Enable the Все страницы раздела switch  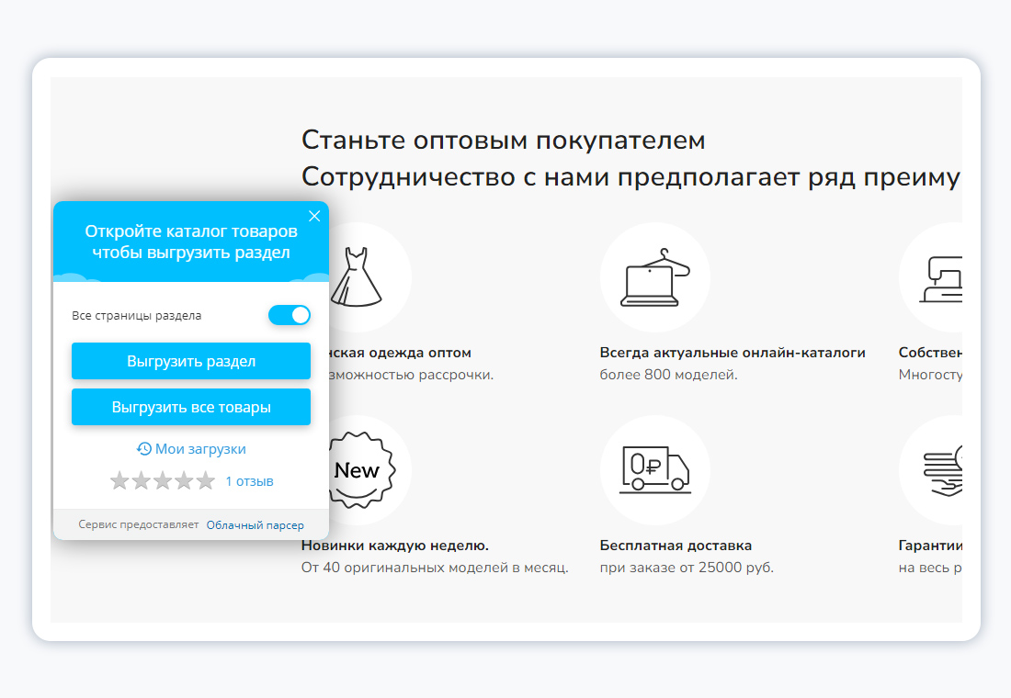tap(290, 315)
